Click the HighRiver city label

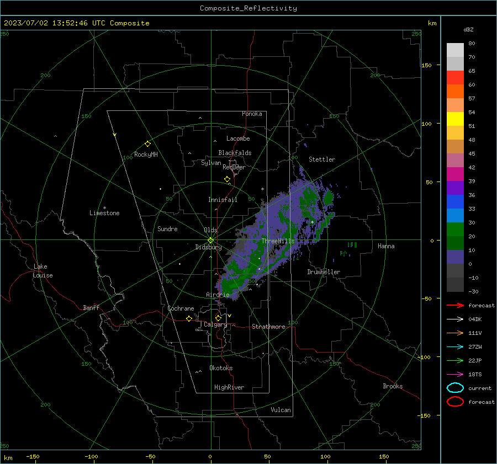pyautogui.click(x=229, y=387)
